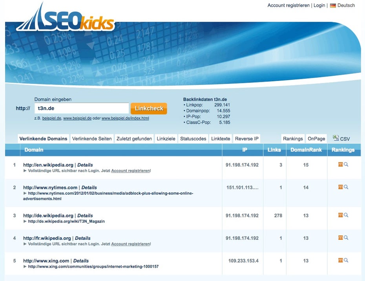Click the www.beispiel.de example link

(77, 118)
